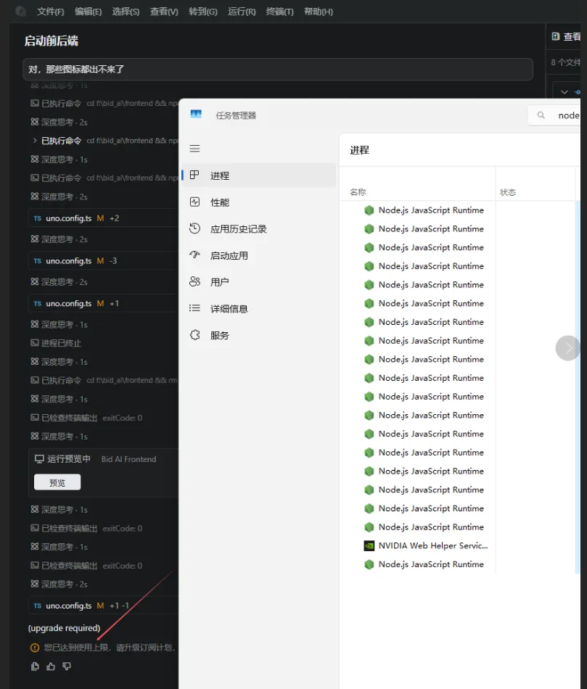This screenshot has height=689, width=587.
Task: Select the NVIDIA Web Helper Service process
Action: [432, 545]
